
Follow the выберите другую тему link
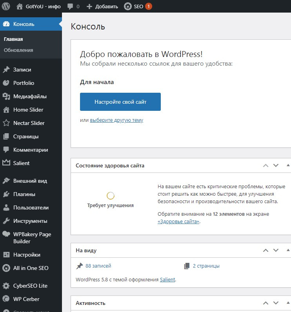(116, 120)
